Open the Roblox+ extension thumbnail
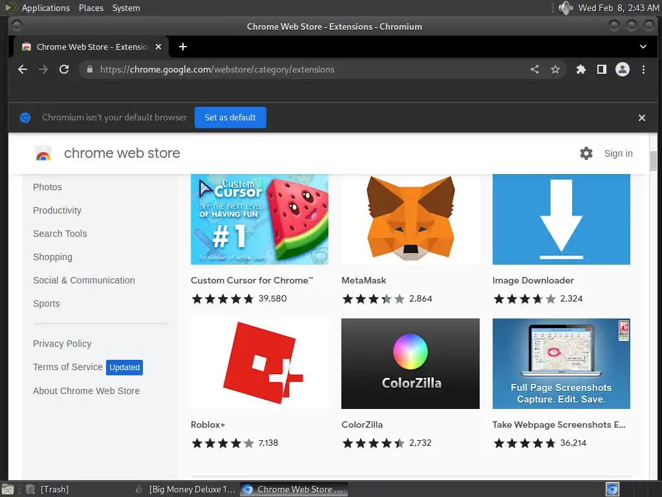Screen dimensions: 662x497 [259, 364]
